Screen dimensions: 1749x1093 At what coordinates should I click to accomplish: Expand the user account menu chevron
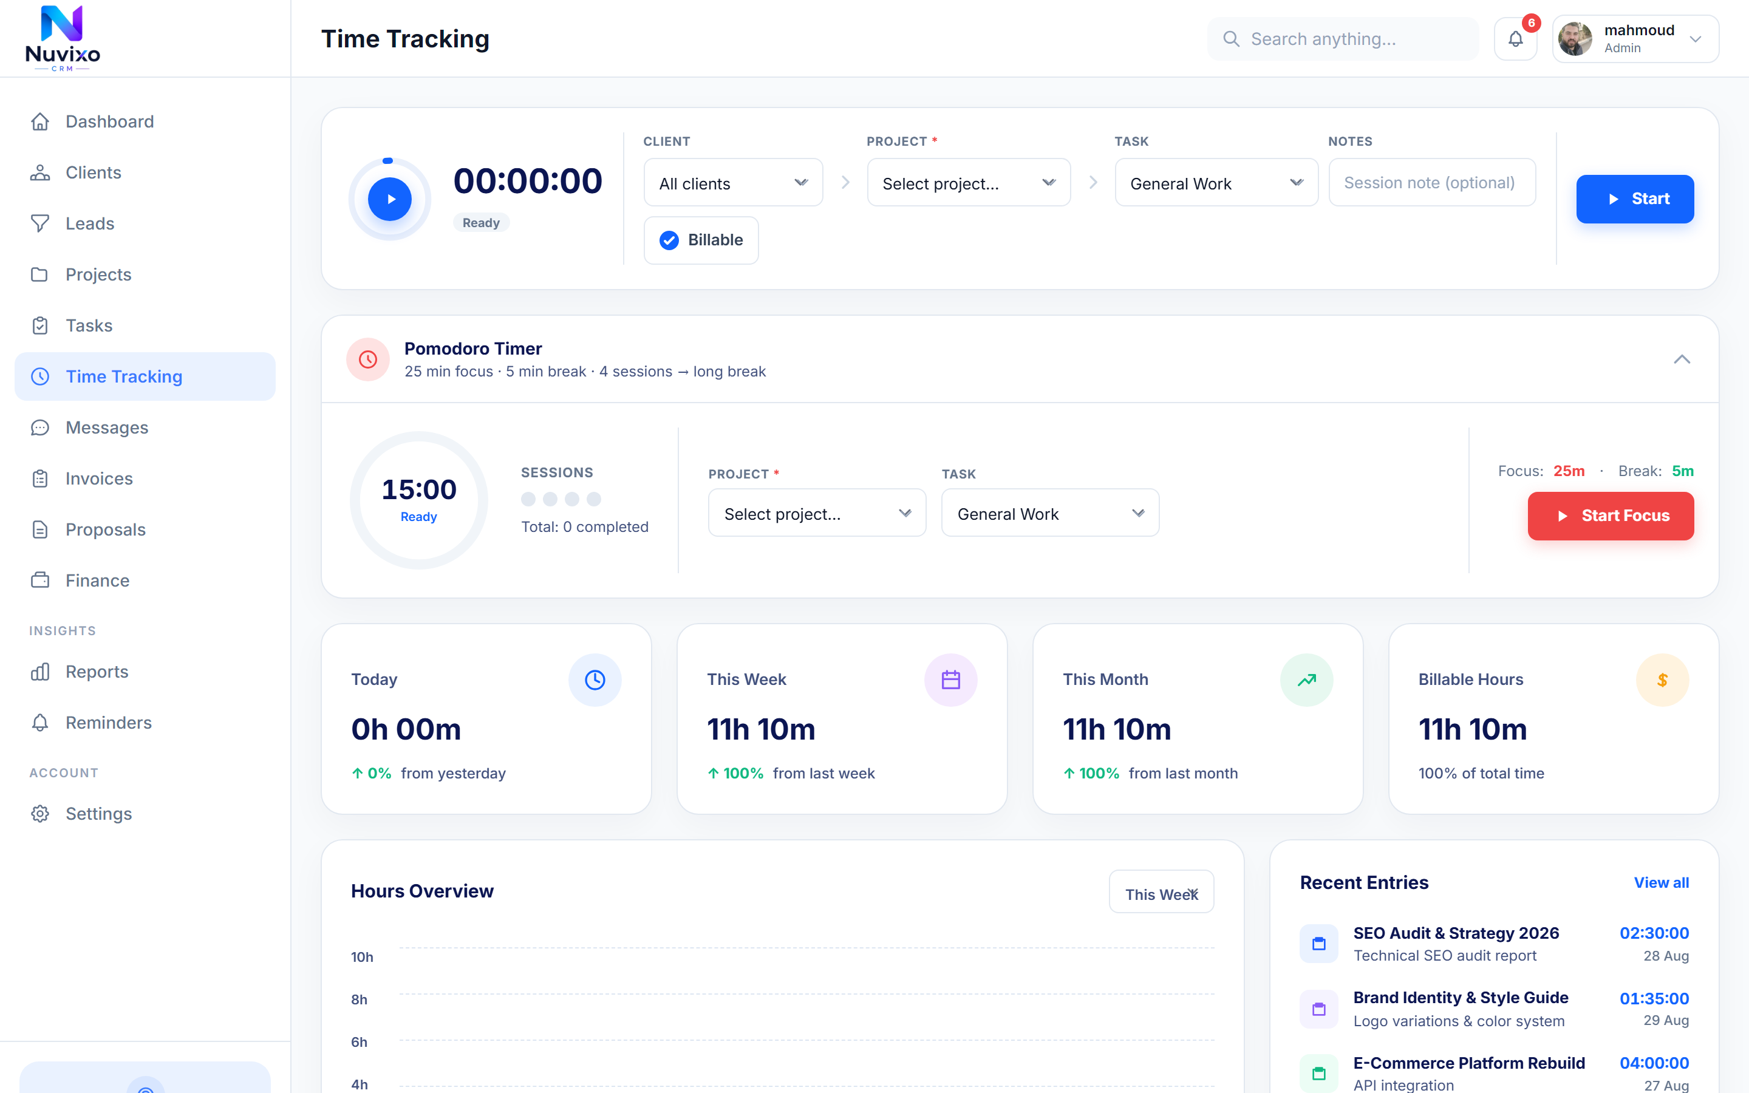(x=1696, y=39)
